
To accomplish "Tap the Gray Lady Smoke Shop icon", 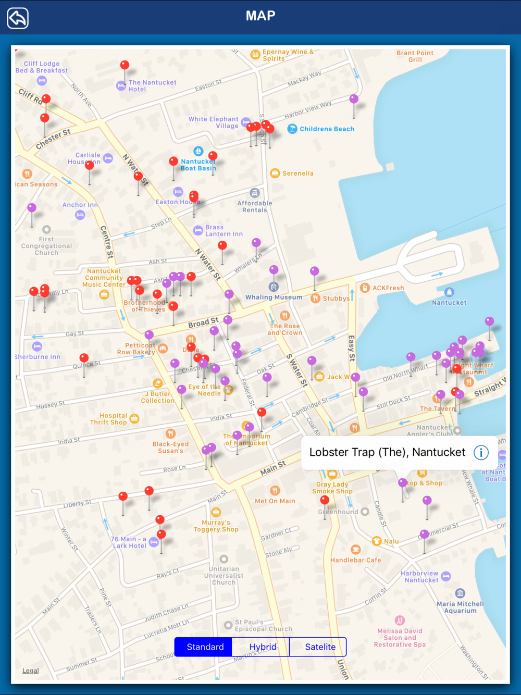I will pos(332,474).
